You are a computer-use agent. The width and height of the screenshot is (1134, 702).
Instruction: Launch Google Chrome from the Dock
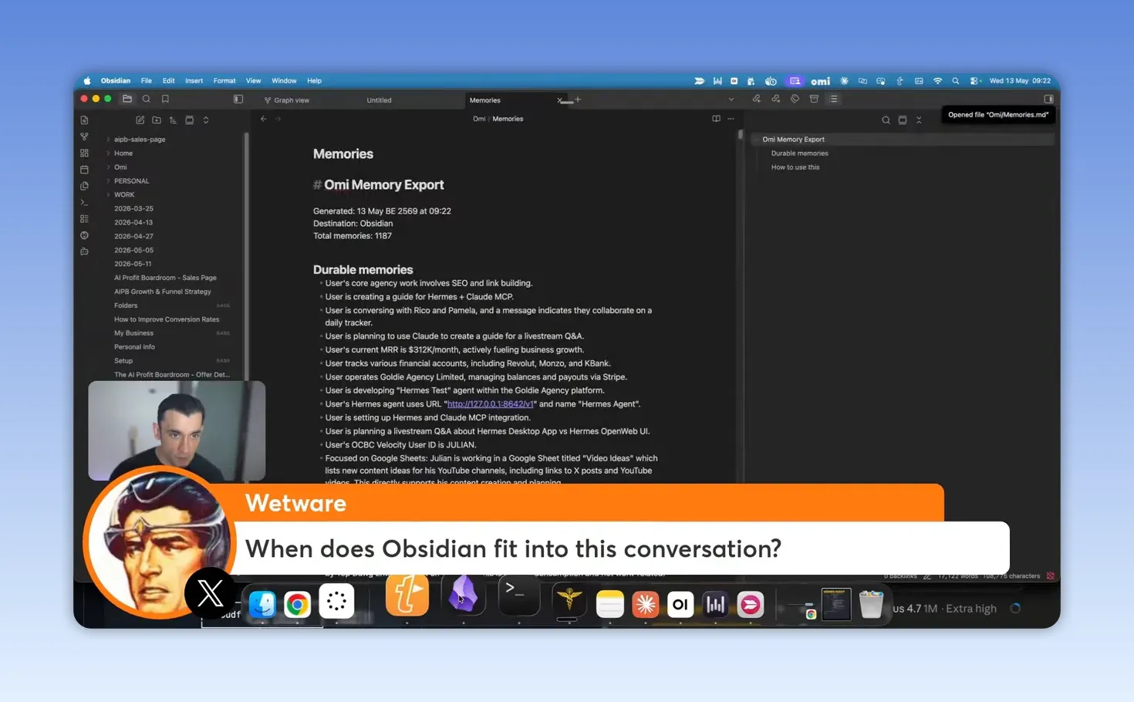coord(297,604)
